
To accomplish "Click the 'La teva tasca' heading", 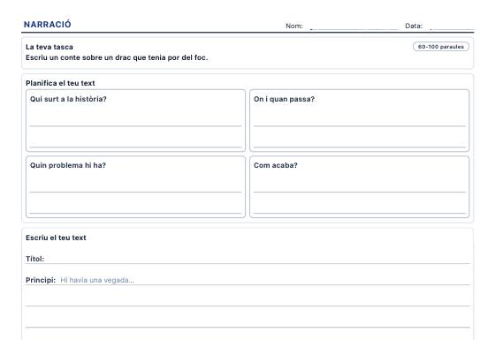I will click(x=49, y=47).
